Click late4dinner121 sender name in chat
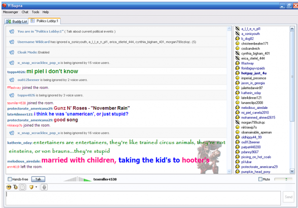Screen dimensions: 298x208 pos(20,114)
